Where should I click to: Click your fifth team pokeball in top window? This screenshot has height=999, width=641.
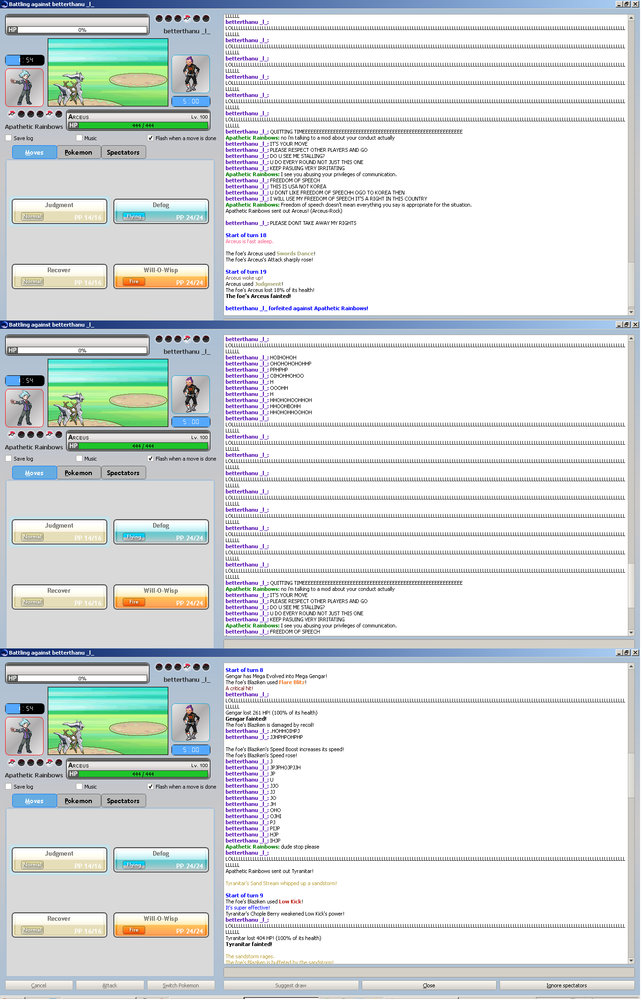(x=49, y=114)
